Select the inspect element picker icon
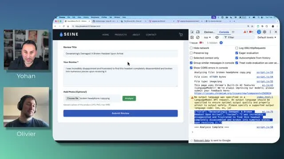Image resolution: width=284 pixels, height=159 pixels. click(192, 32)
